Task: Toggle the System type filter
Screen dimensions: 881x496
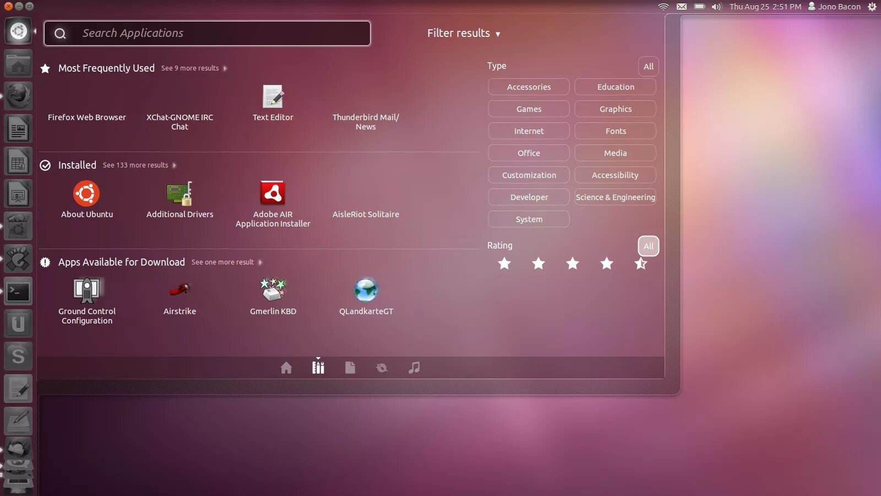Action: click(x=529, y=219)
